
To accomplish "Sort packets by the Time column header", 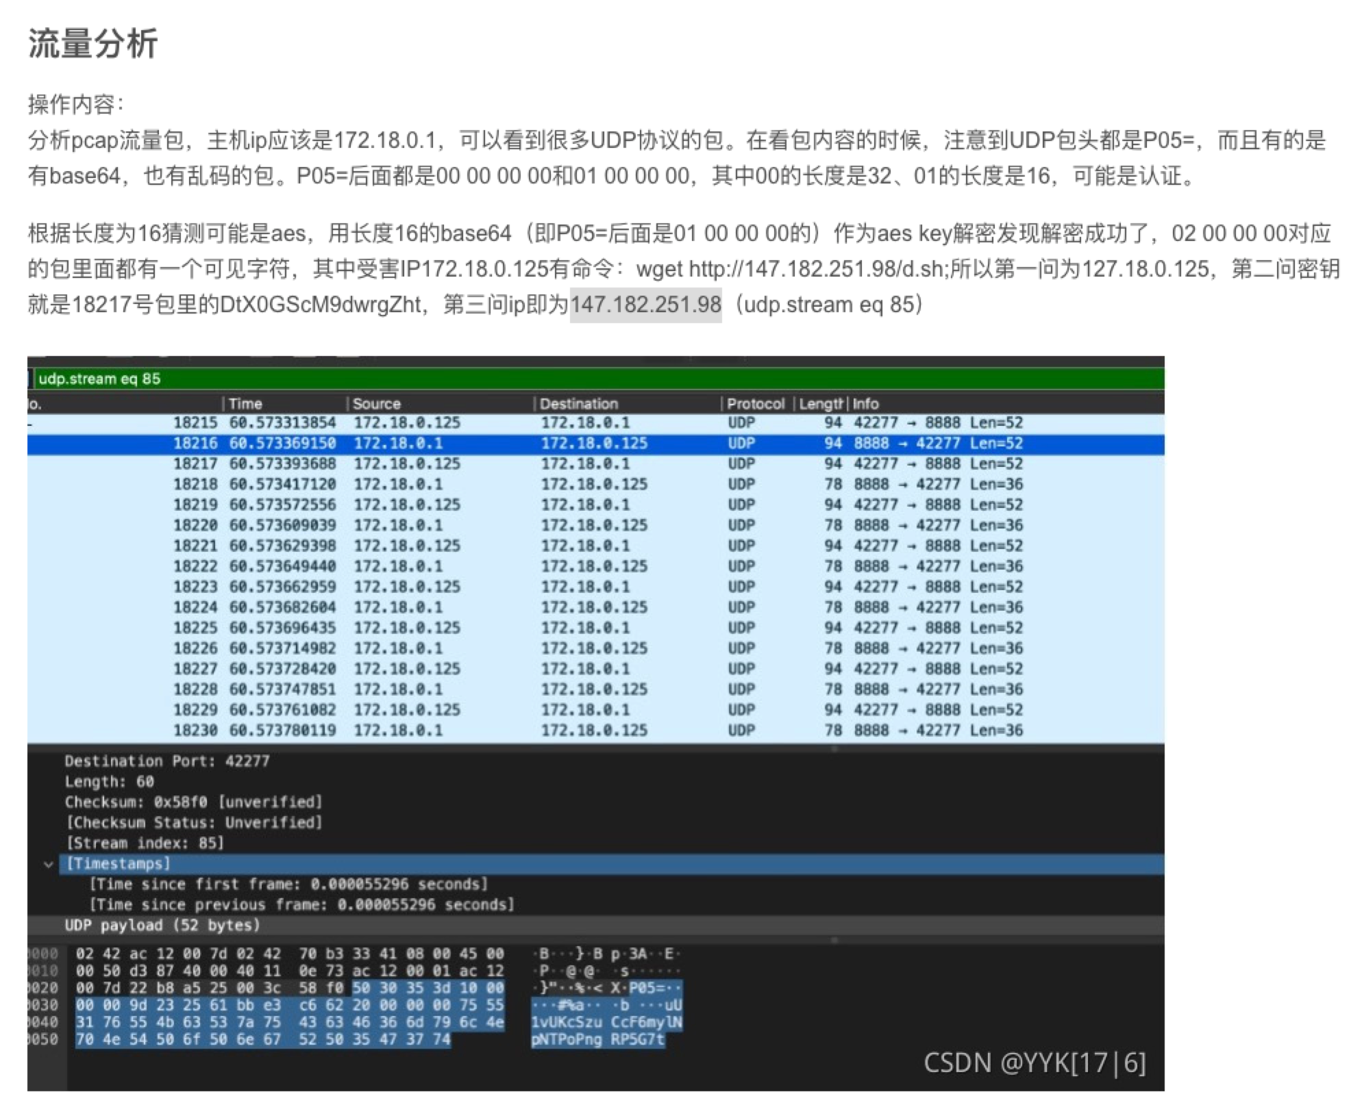I will pyautogui.click(x=245, y=404).
